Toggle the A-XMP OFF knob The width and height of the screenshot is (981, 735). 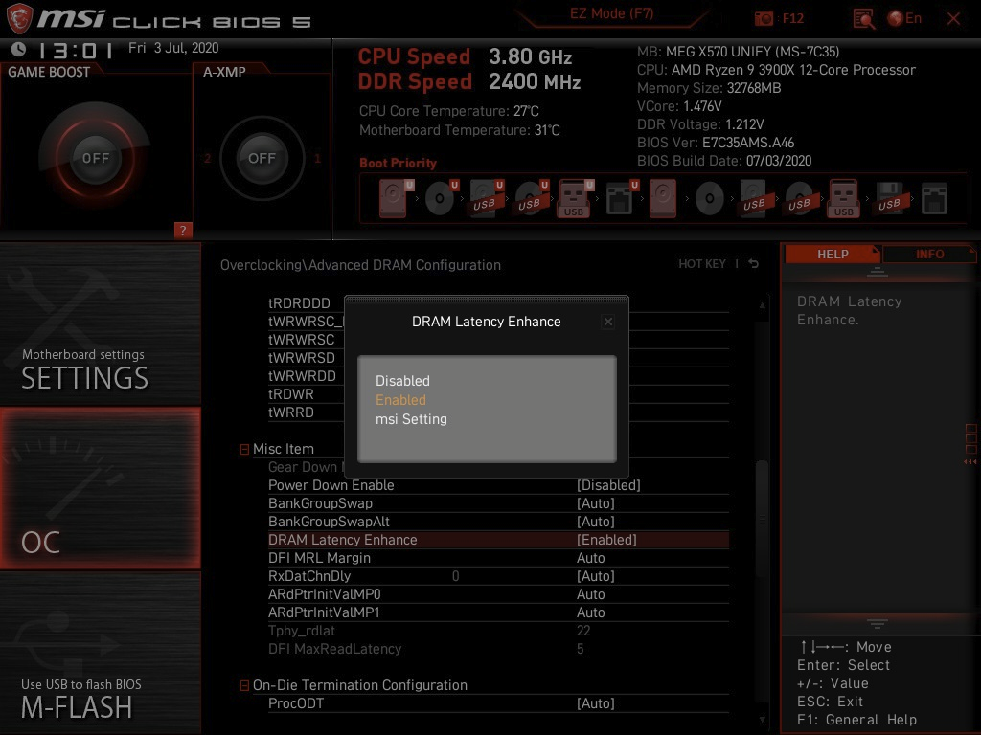tap(262, 158)
